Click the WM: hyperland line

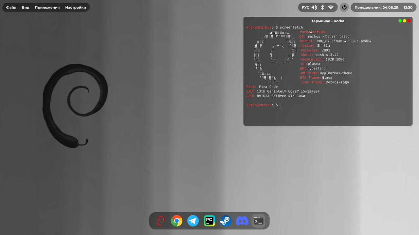(x=313, y=69)
